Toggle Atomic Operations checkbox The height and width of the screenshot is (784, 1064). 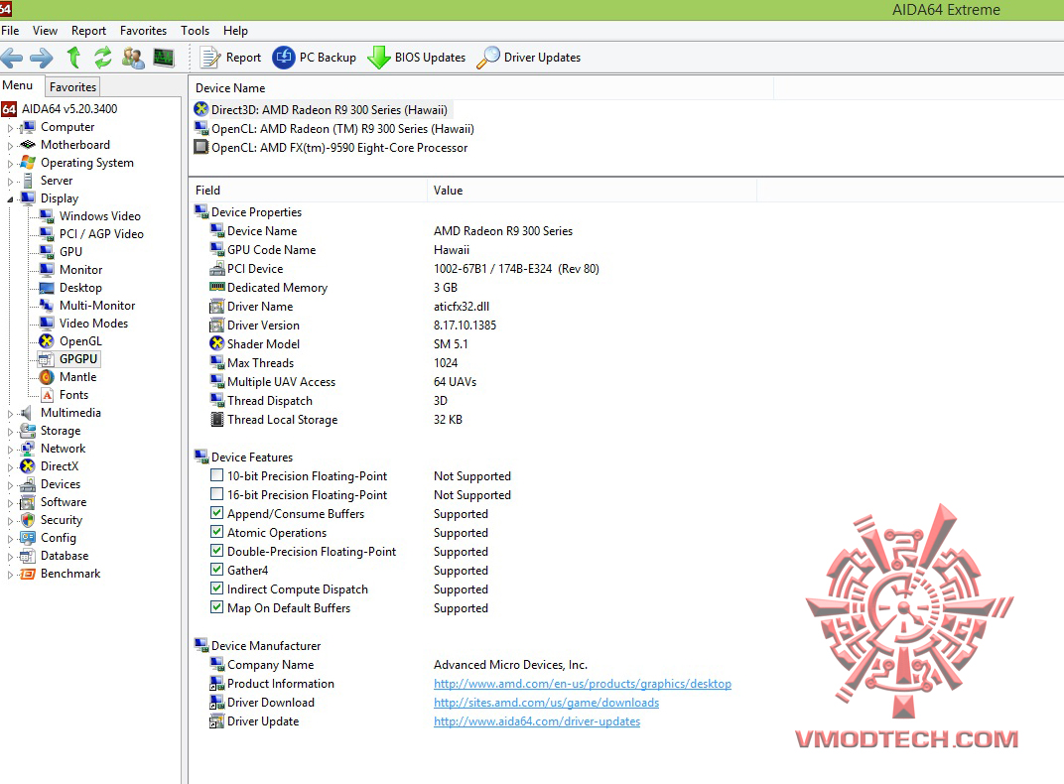[x=216, y=532]
